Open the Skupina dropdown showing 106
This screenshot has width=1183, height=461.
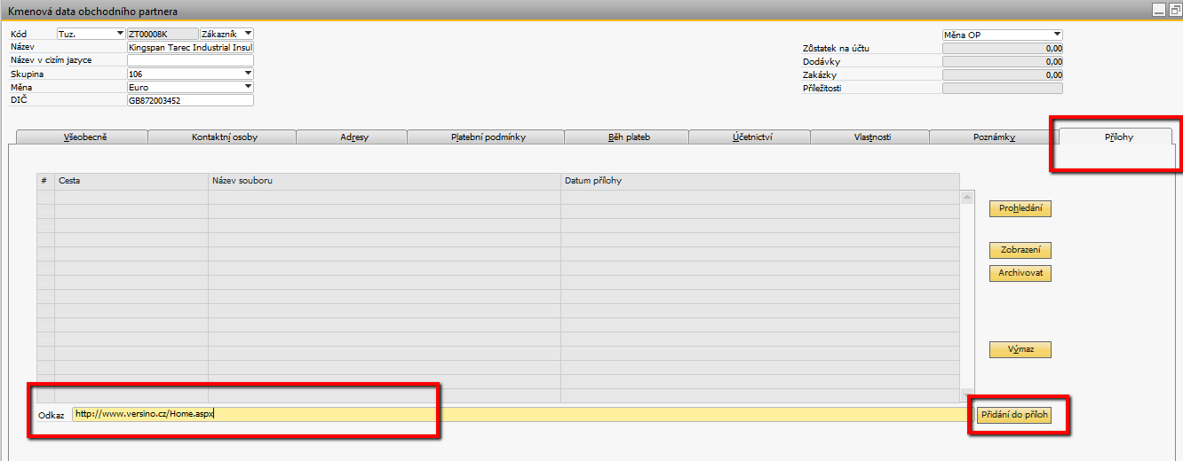[248, 74]
